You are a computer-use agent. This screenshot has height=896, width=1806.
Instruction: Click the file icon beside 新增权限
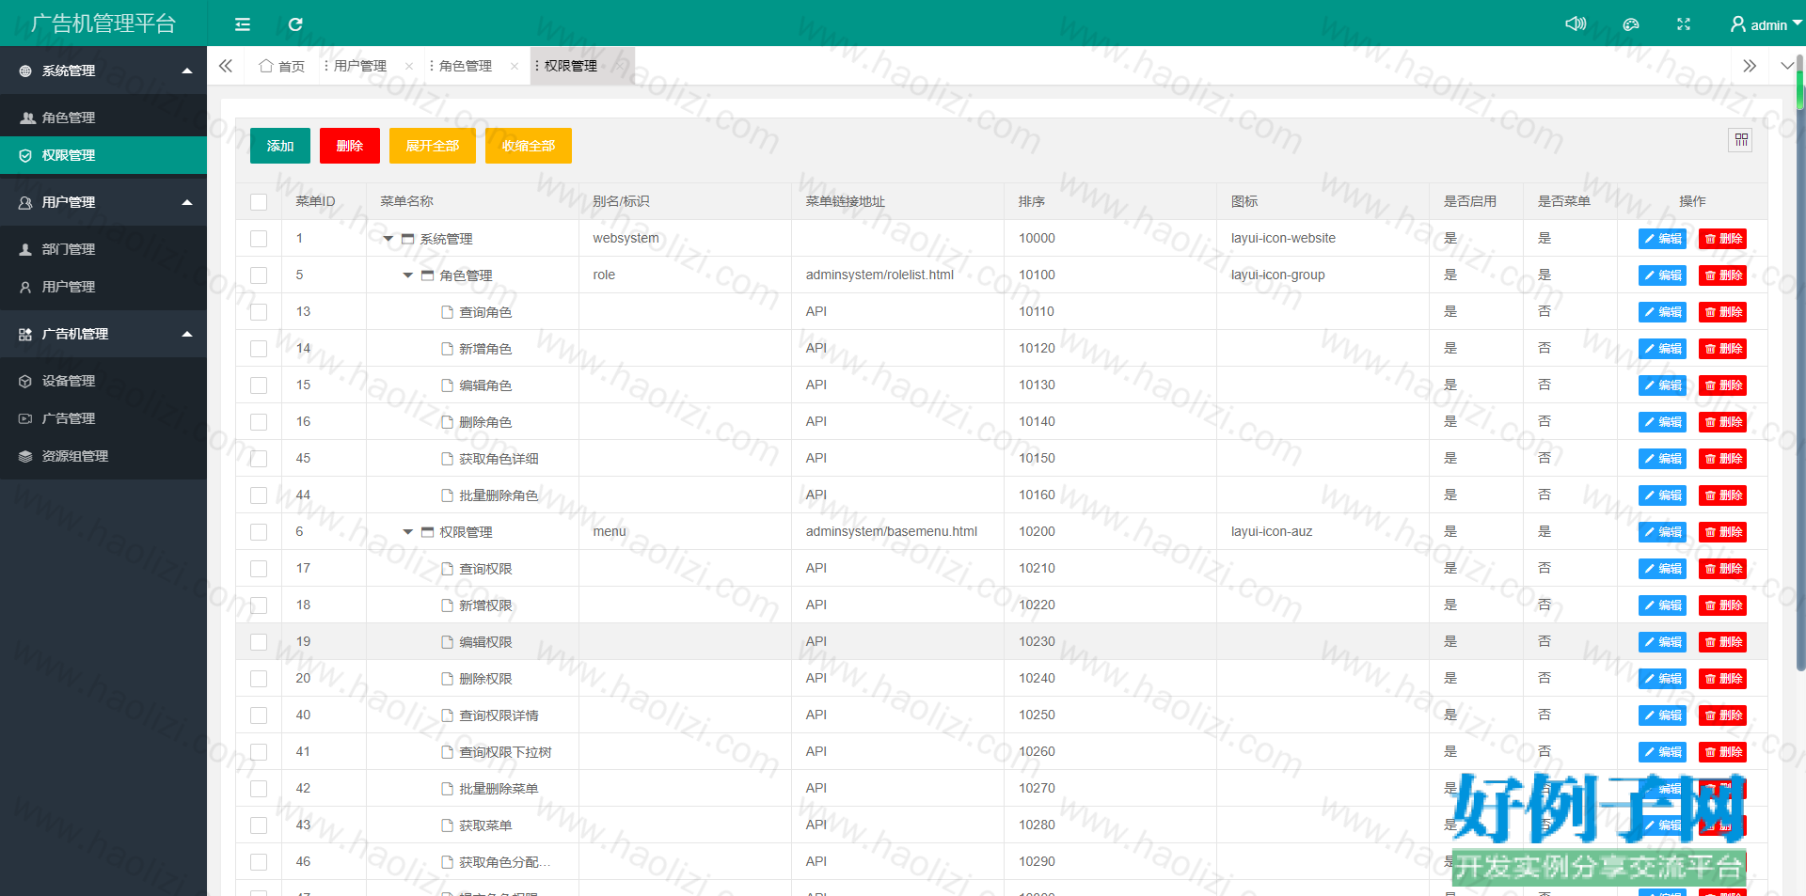448,605
